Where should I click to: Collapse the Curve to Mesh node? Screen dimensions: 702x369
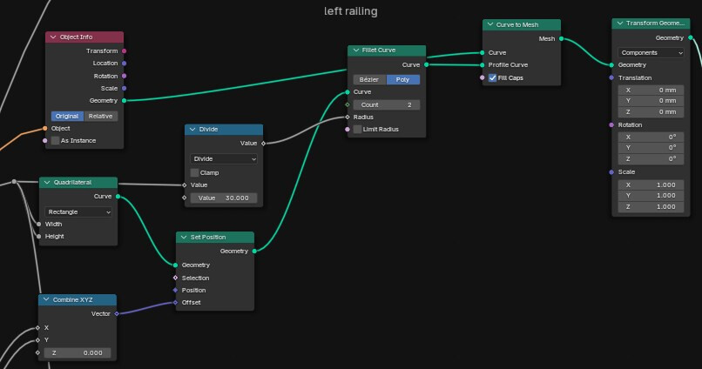point(490,24)
